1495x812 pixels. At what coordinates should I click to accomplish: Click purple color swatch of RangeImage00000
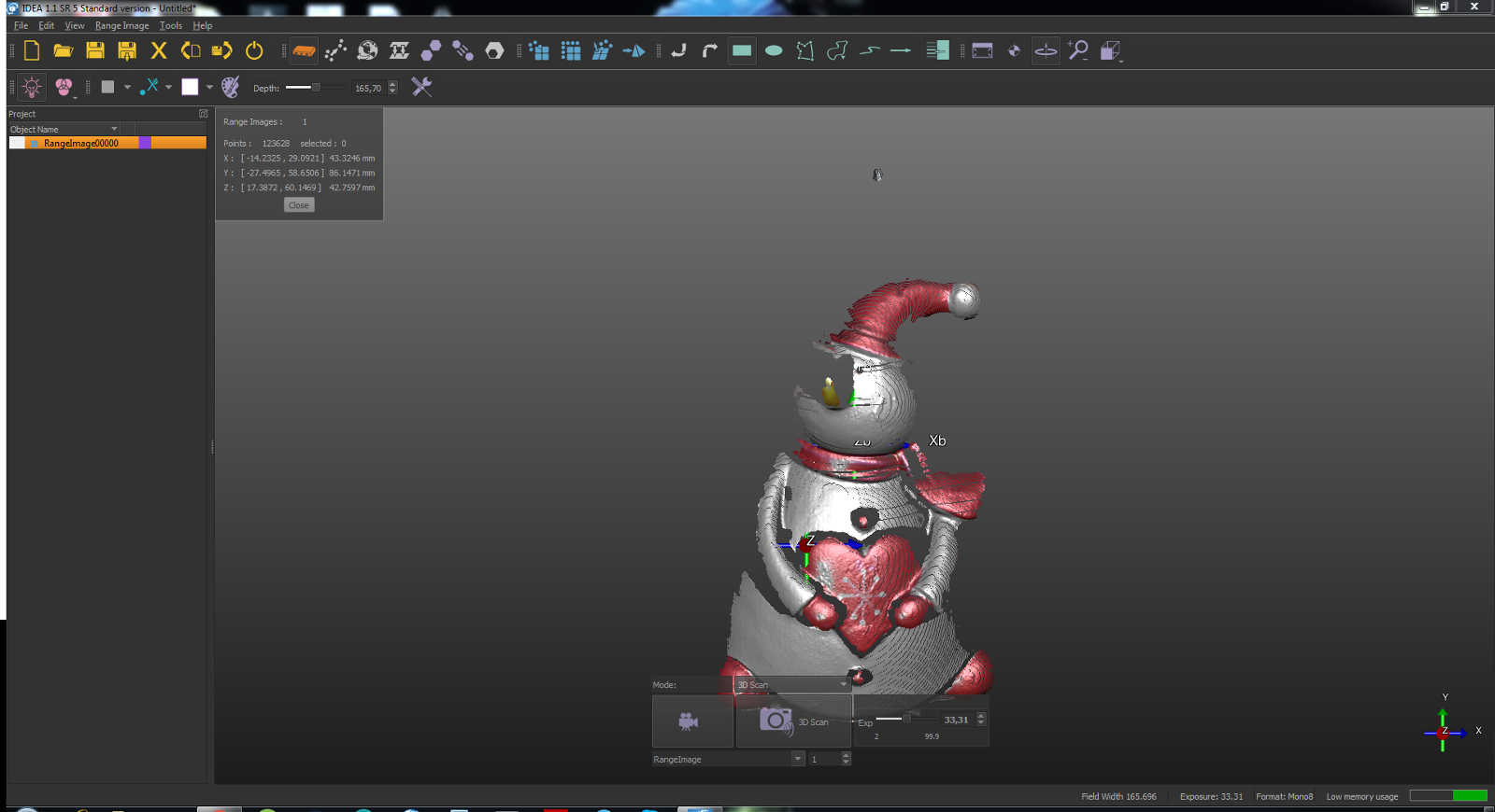tap(145, 143)
